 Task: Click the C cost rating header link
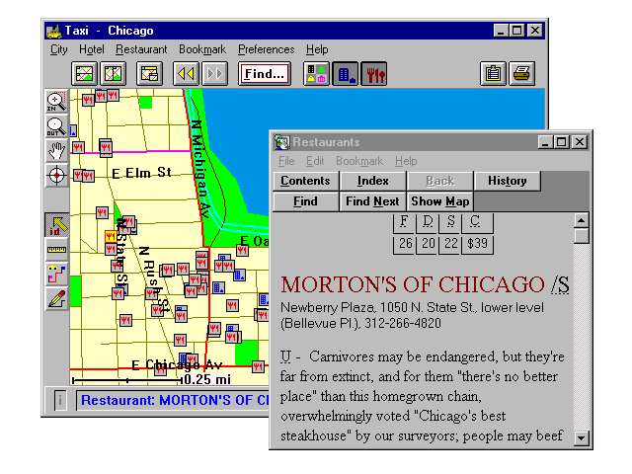tap(475, 221)
